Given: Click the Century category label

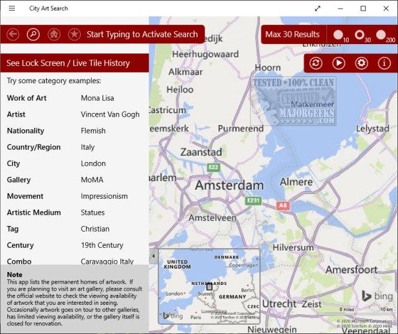Looking at the screenshot, I should [21, 245].
